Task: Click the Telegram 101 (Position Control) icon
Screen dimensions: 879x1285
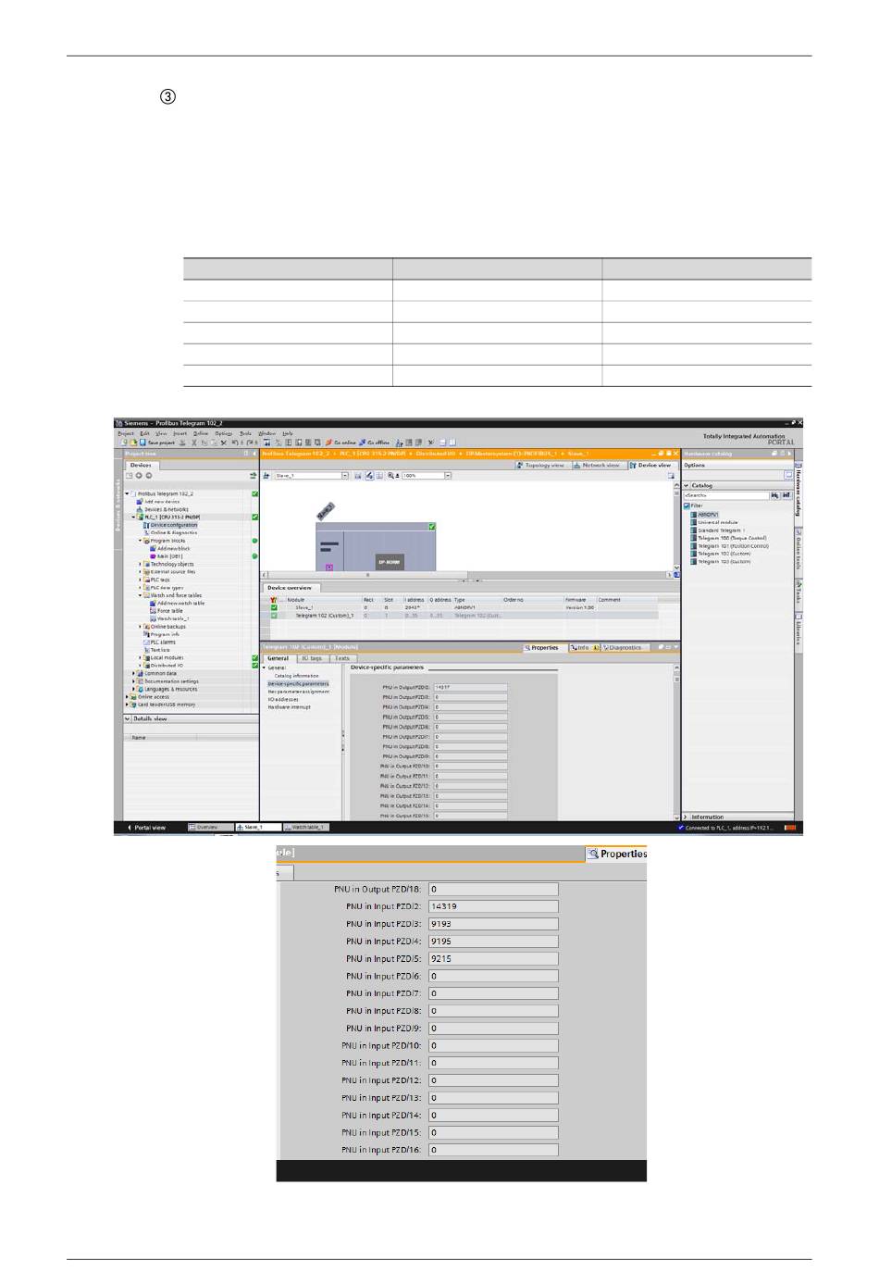Action: point(694,546)
